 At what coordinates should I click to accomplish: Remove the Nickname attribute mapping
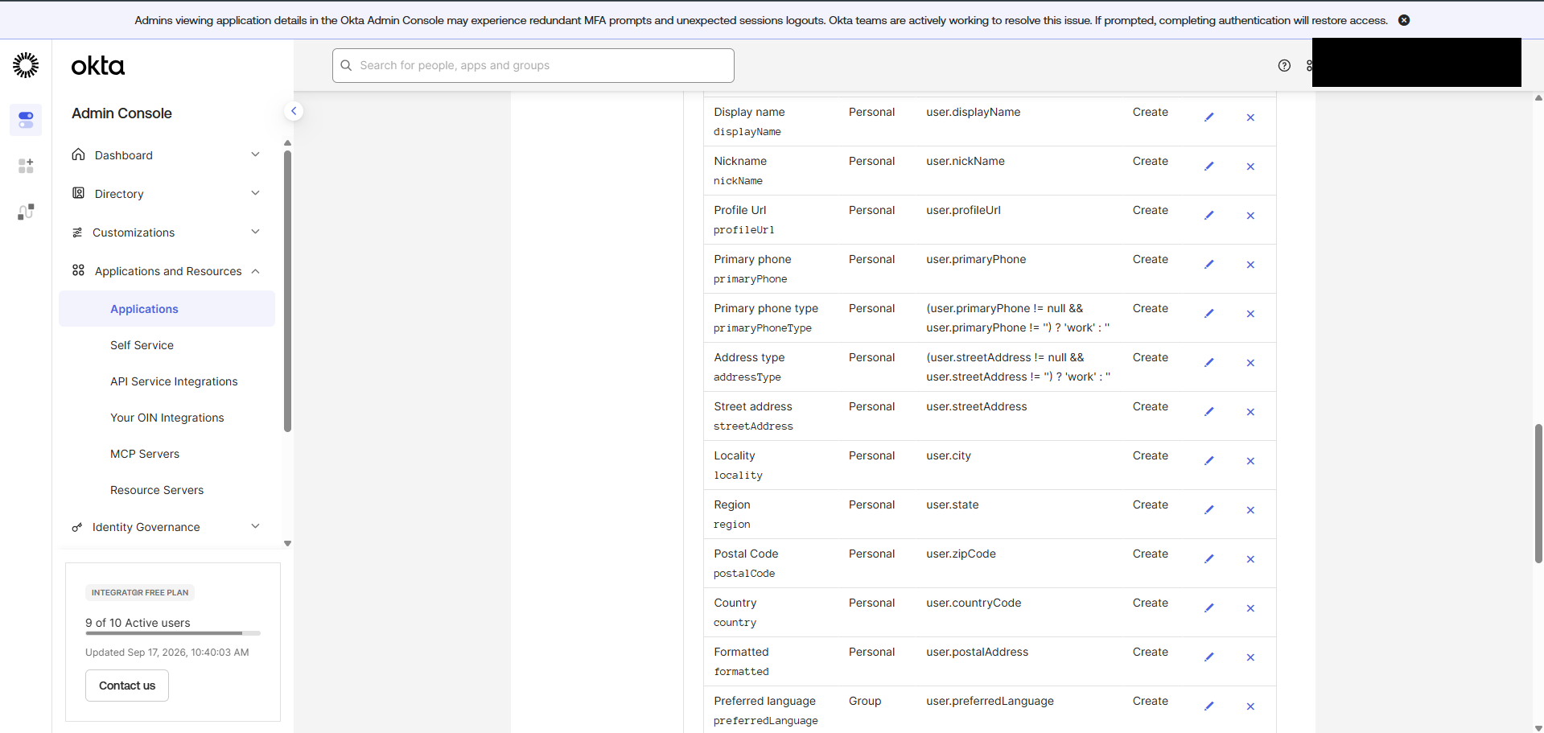(1250, 167)
